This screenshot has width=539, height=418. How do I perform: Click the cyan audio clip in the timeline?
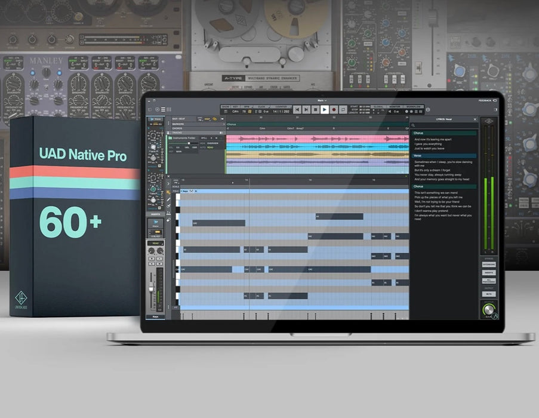coord(318,147)
